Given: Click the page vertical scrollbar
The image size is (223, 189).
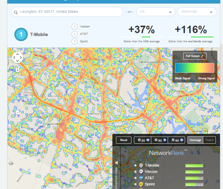Looking at the screenshot, I should [x=222, y=64].
